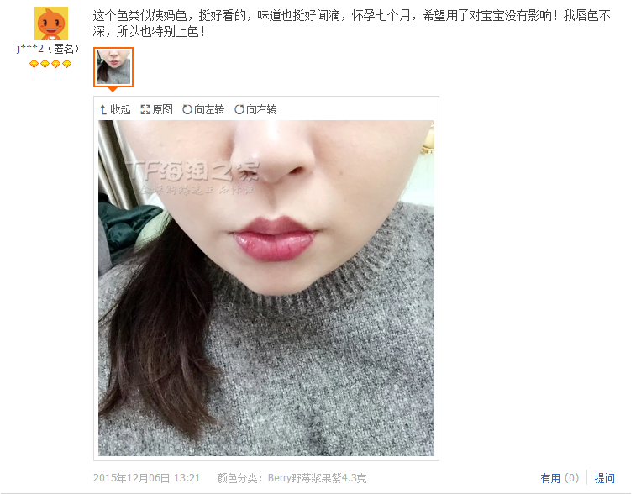Click the counterclockwise rotate icon
The image size is (636, 494).
click(x=187, y=109)
